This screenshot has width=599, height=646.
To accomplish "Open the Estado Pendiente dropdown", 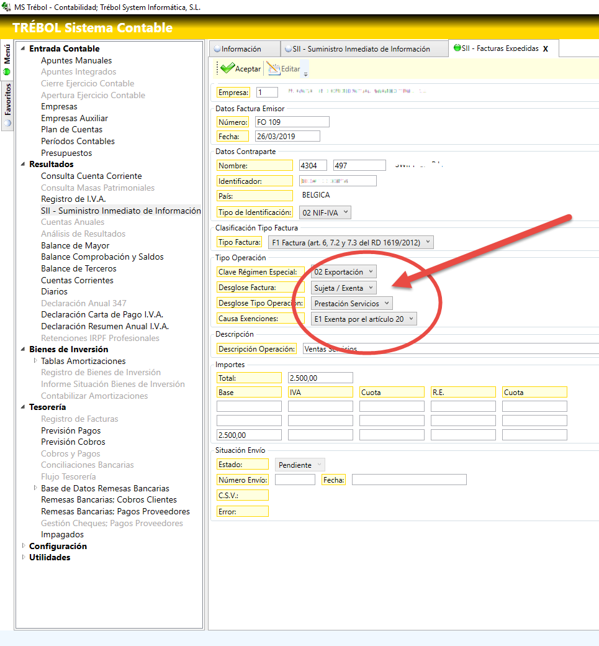I will pos(300,465).
